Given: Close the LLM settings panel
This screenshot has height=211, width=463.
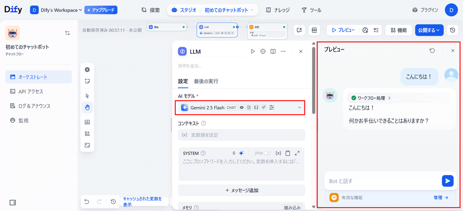Looking at the screenshot, I should [301, 51].
